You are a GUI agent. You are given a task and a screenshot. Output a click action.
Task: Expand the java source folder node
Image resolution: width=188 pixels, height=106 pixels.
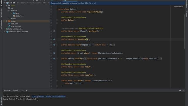pyautogui.click(x=11, y=13)
